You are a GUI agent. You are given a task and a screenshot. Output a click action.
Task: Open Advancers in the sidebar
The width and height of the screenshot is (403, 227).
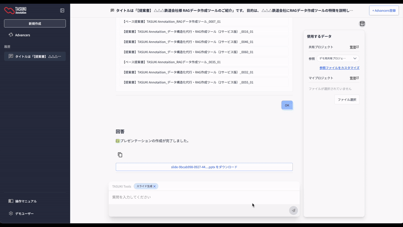tap(22, 35)
